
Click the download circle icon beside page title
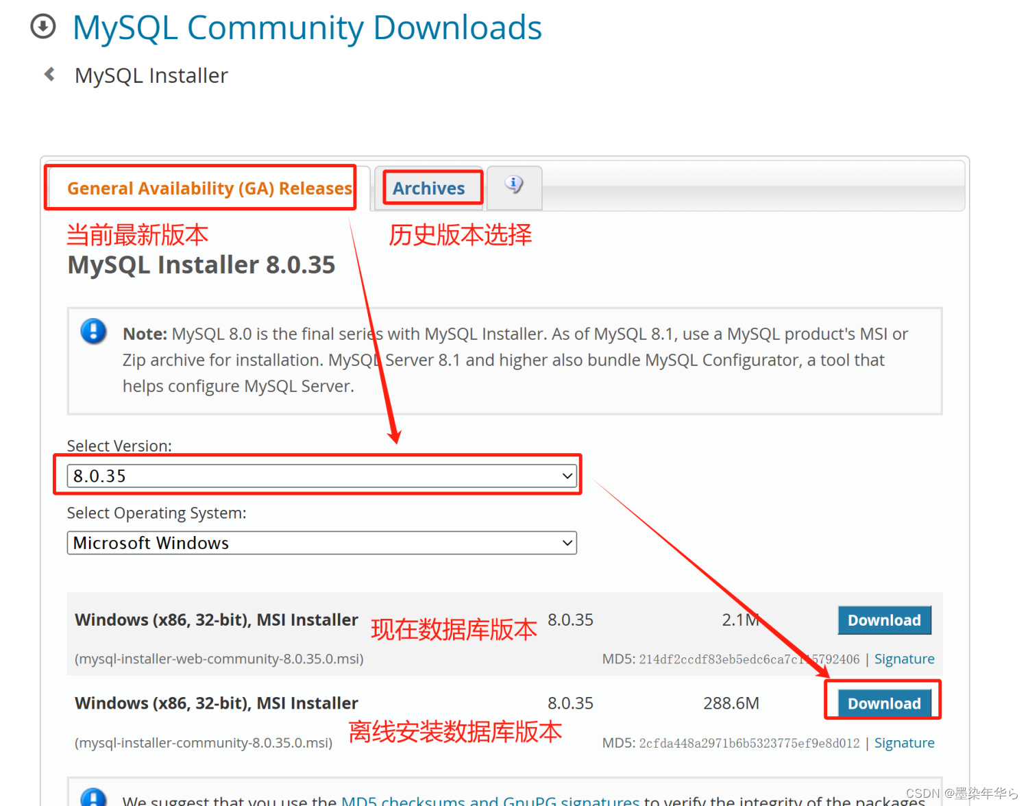click(43, 27)
